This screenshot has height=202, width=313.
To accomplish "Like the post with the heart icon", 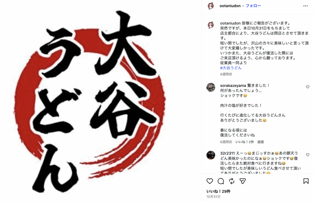I will click(210, 181).
